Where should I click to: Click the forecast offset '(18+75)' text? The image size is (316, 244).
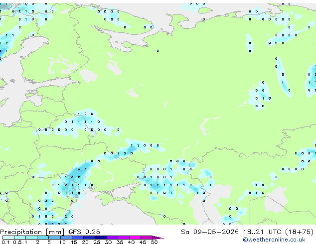point(300,232)
